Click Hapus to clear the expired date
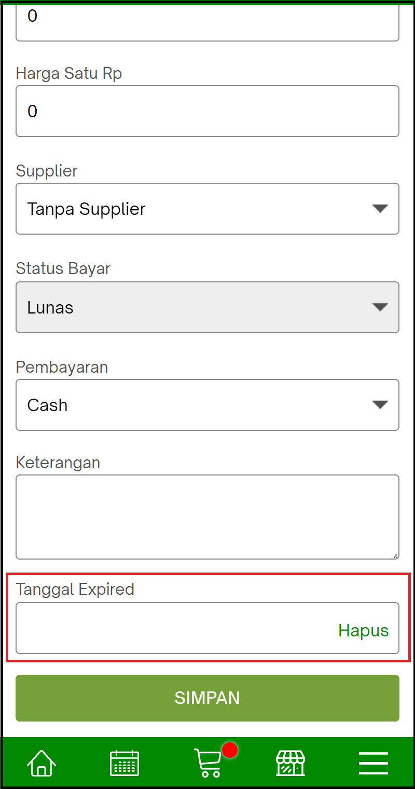The height and width of the screenshot is (789, 415). tap(363, 630)
